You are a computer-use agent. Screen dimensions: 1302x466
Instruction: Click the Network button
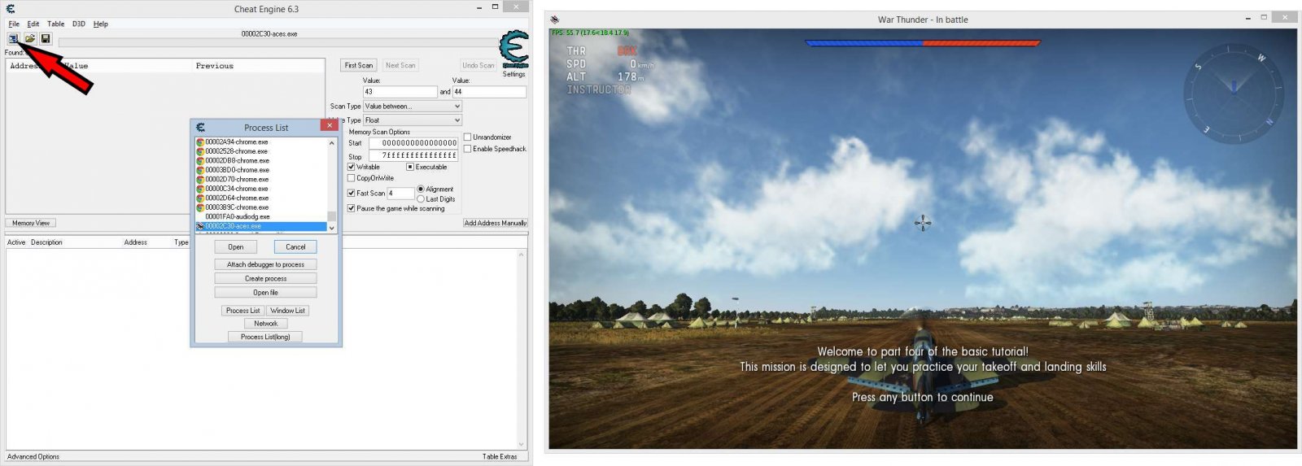point(266,323)
